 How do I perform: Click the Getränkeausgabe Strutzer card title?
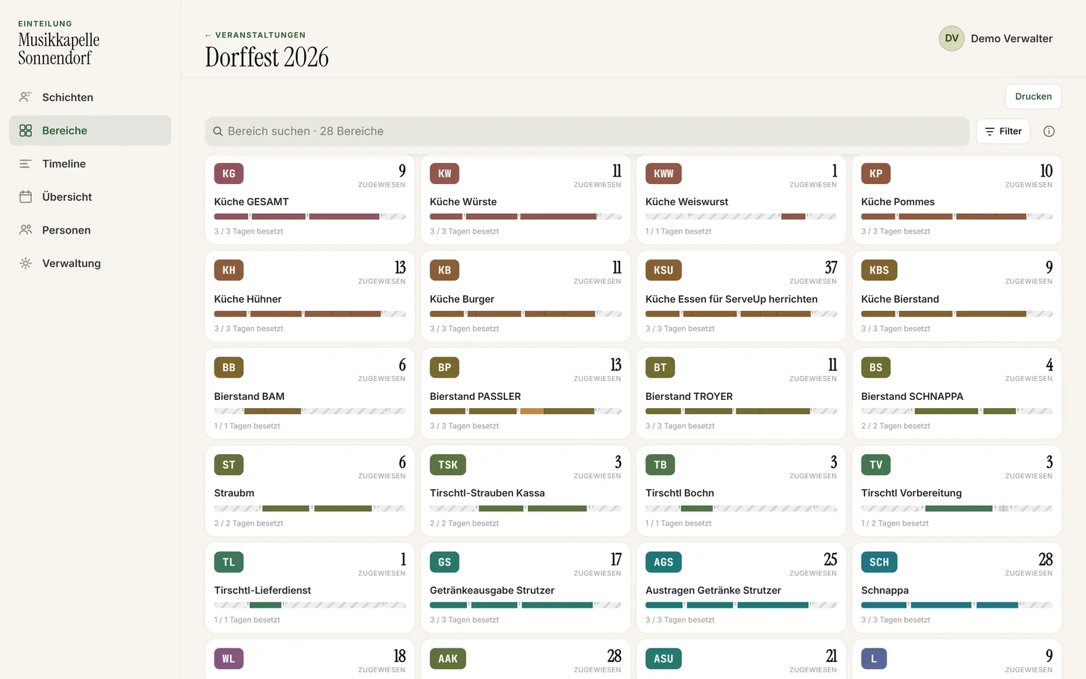point(492,590)
